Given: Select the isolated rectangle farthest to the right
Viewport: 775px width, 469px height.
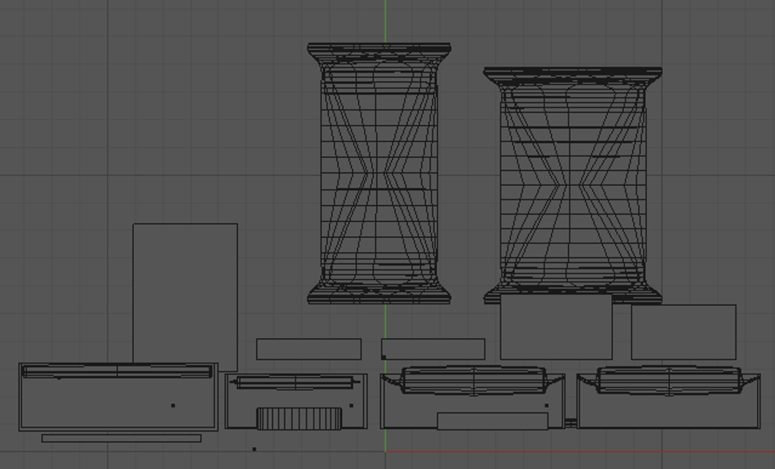Looking at the screenshot, I should (x=683, y=332).
